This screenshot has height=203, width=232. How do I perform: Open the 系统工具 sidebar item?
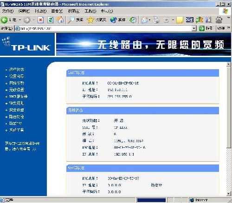pyautogui.click(x=16, y=130)
